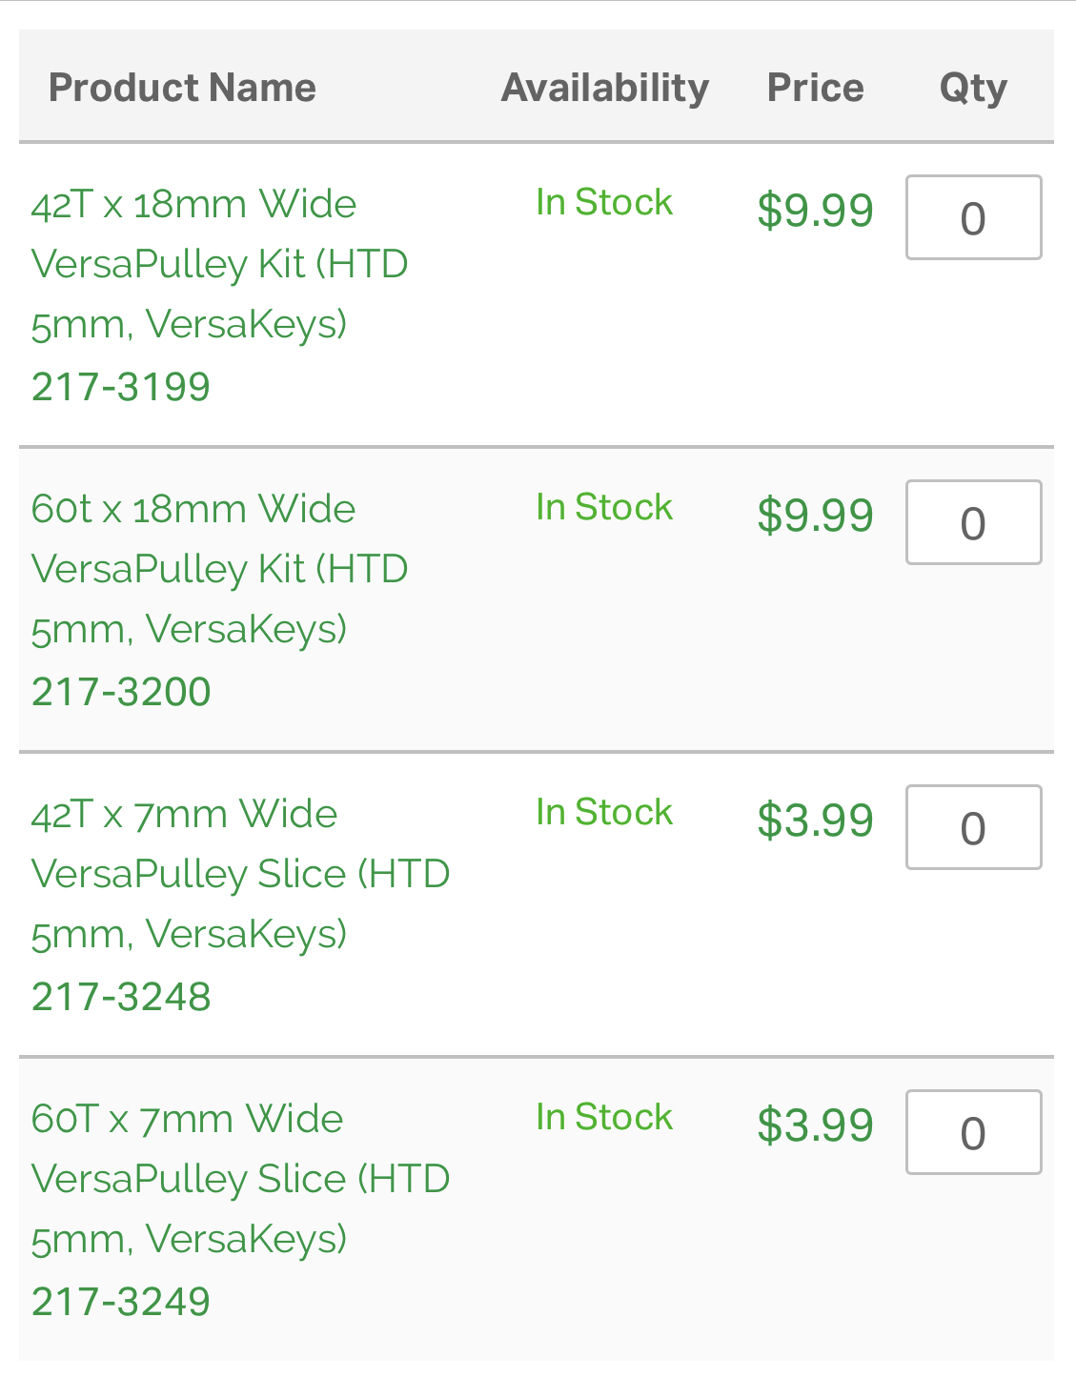This screenshot has height=1378, width=1076.
Task: Open the 42T x 7mm Wide VersaPulley Slice link
Action: tap(240, 874)
